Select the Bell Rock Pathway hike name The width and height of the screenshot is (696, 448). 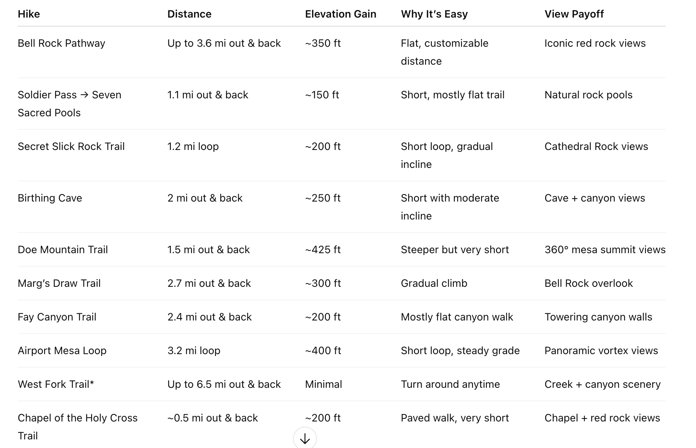point(61,43)
